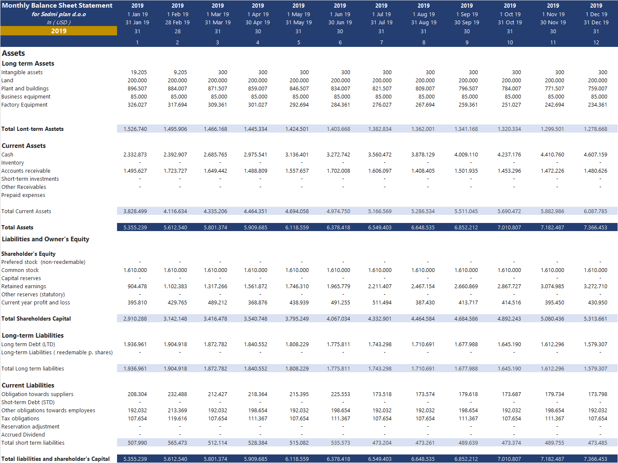This screenshot has width=618, height=463.
Task: Select October Total Shareholders Capital value 4.892.243
Action: 509,319
